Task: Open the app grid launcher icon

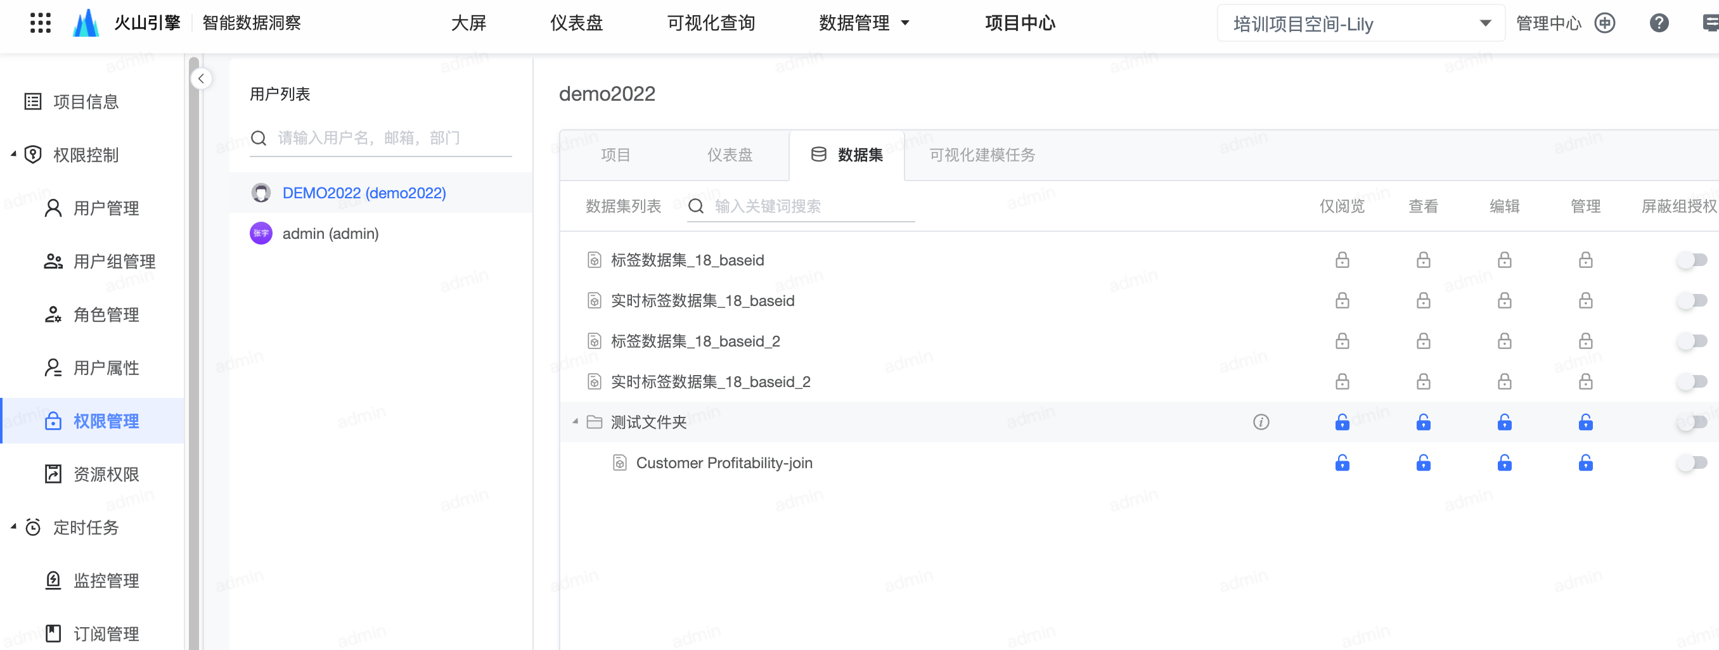Action: 40,23
